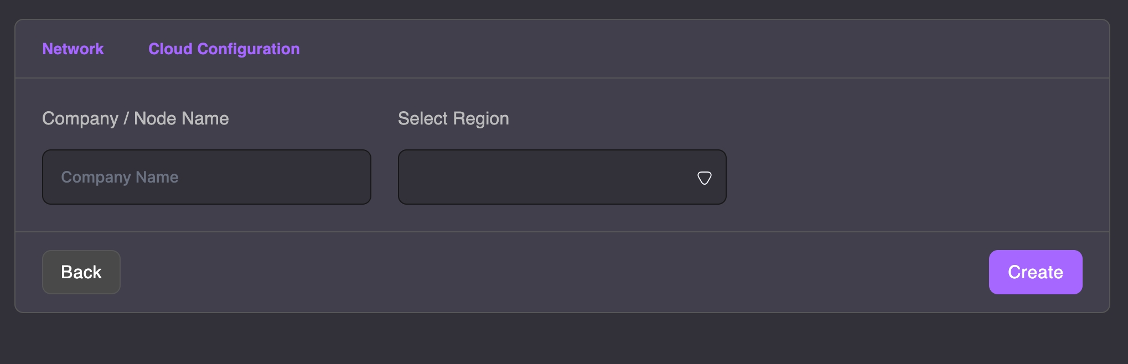Click the "Company / Node Name" label
This screenshot has width=1128, height=364.
[x=136, y=118]
